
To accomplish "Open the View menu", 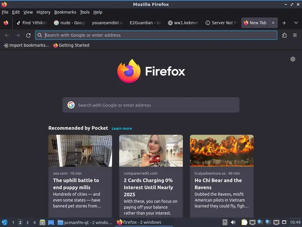I will 28,12.
